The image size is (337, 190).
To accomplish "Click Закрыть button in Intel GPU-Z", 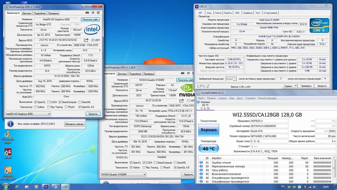I will tap(93, 114).
